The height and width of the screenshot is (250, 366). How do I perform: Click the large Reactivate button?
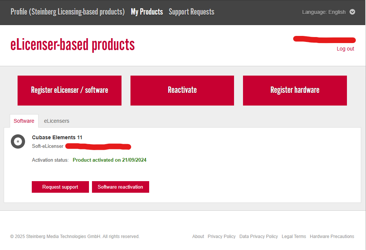point(182,90)
